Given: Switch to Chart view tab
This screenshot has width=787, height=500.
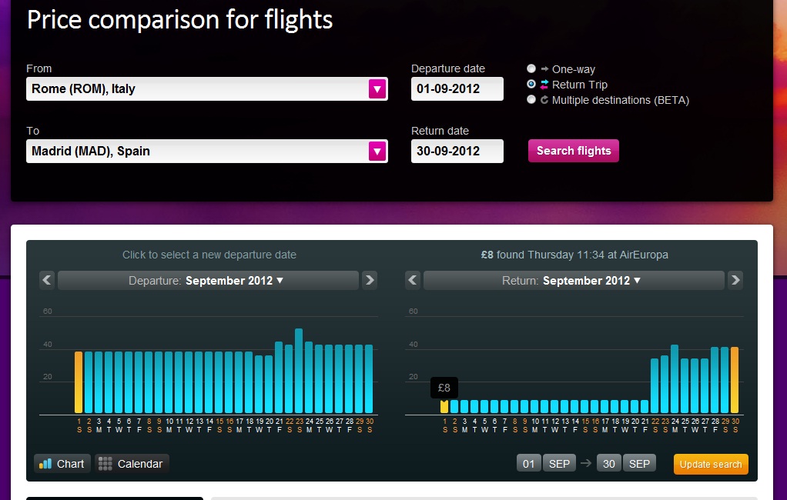Looking at the screenshot, I should point(62,464).
